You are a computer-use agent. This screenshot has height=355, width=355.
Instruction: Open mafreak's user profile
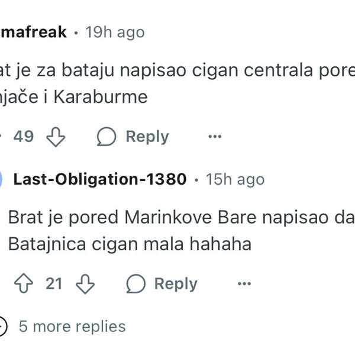tap(33, 32)
